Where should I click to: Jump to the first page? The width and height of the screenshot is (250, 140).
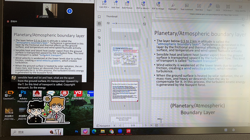click(114, 125)
